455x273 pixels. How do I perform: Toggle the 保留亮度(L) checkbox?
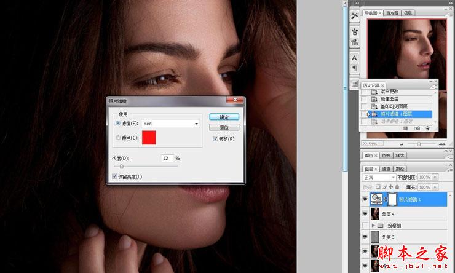coord(114,176)
